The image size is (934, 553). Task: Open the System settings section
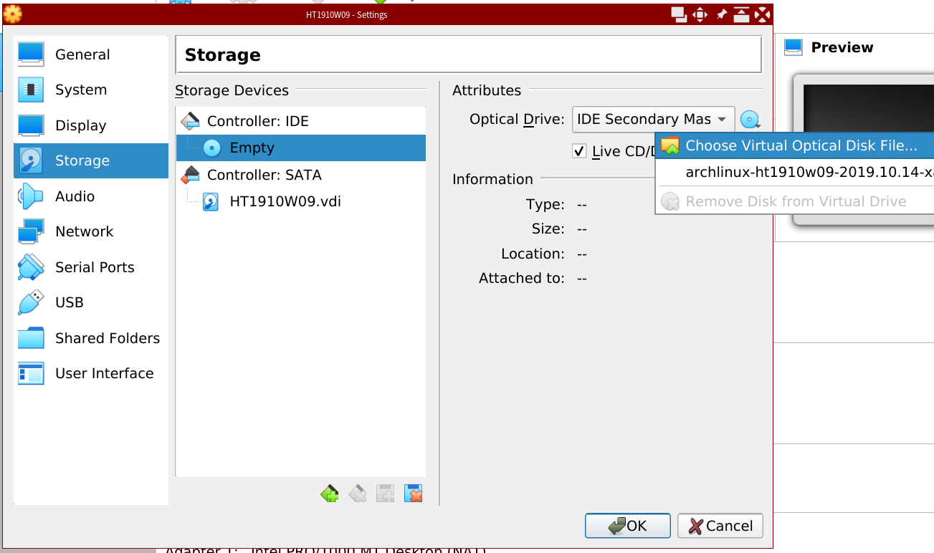point(80,90)
